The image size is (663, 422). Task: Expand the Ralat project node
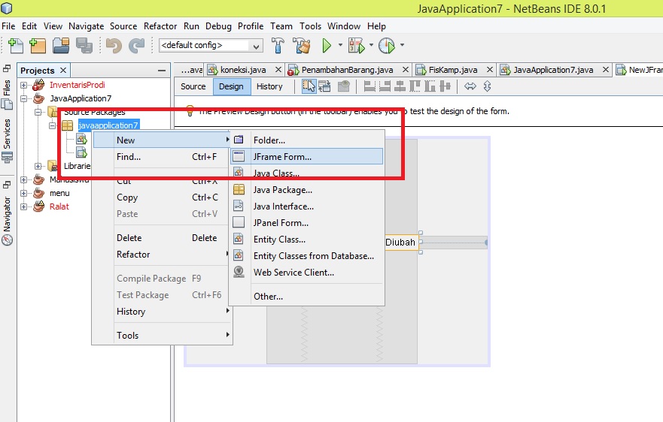click(23, 206)
